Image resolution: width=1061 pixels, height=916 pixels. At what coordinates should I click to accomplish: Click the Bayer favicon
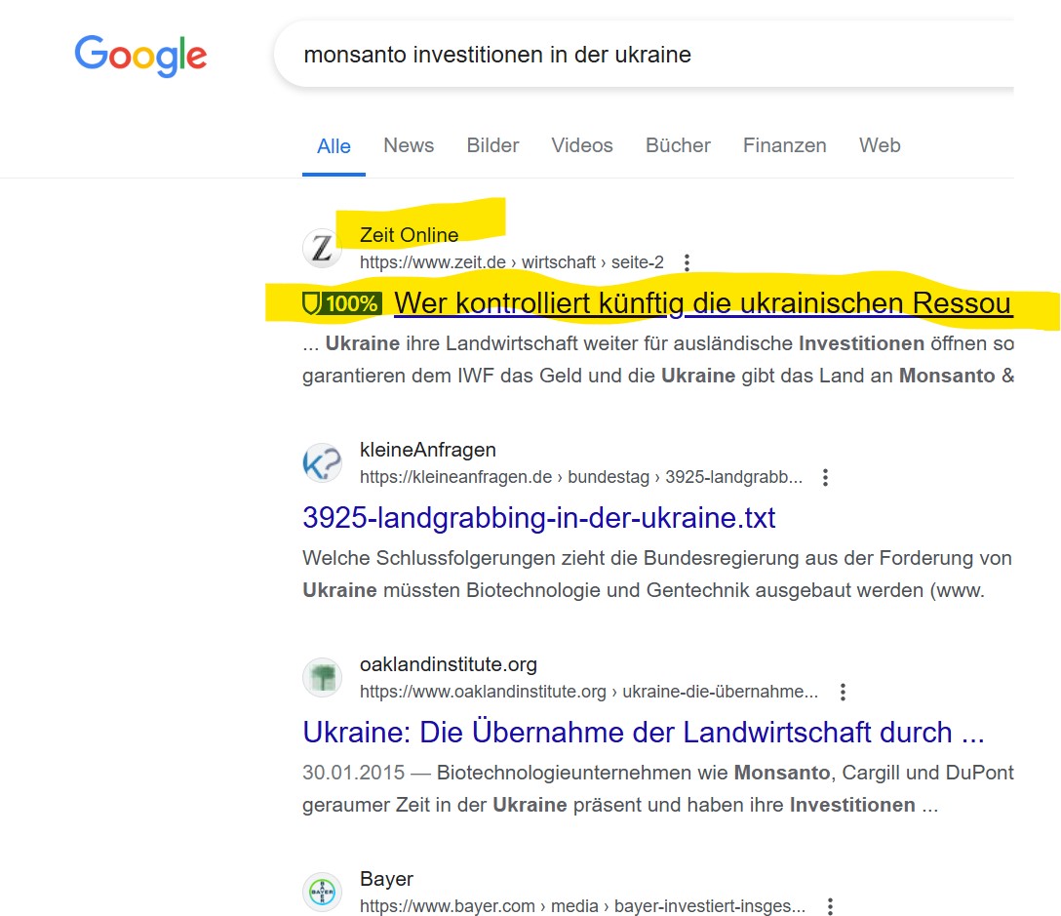(x=322, y=893)
